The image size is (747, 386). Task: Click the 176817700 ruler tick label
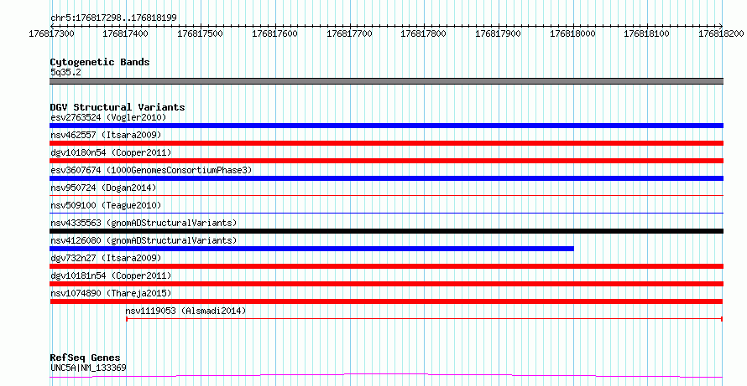tap(350, 33)
